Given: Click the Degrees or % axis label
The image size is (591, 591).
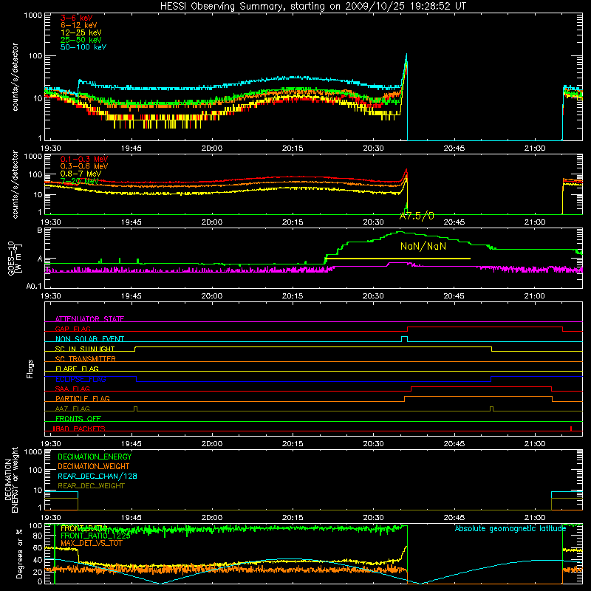Looking at the screenshot, I should tap(19, 553).
